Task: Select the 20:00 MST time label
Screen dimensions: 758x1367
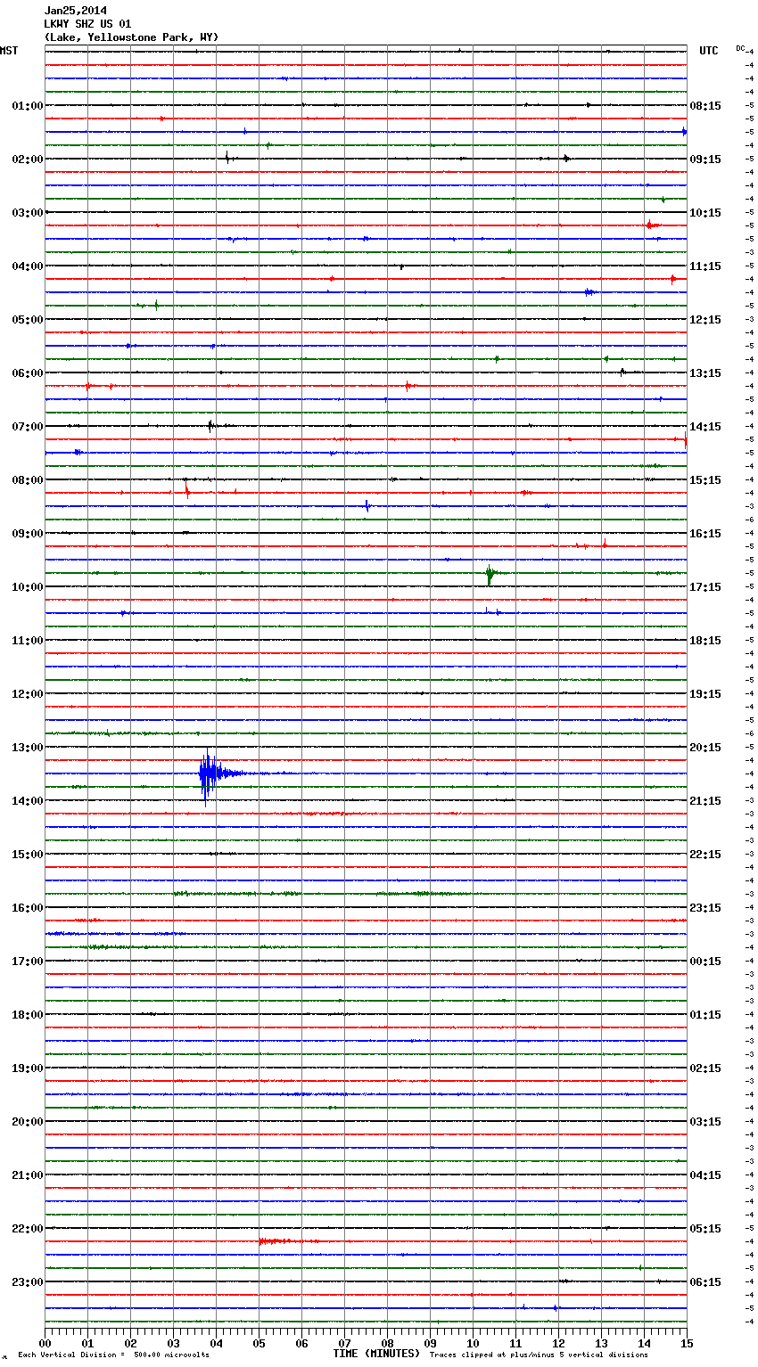Action: pyautogui.click(x=28, y=1122)
